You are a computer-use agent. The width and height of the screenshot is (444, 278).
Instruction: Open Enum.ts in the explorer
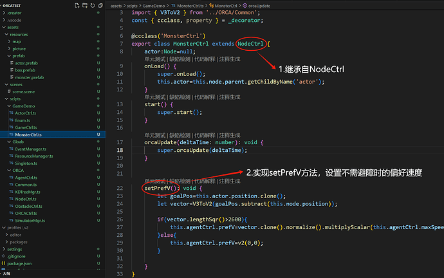[x=23, y=120]
